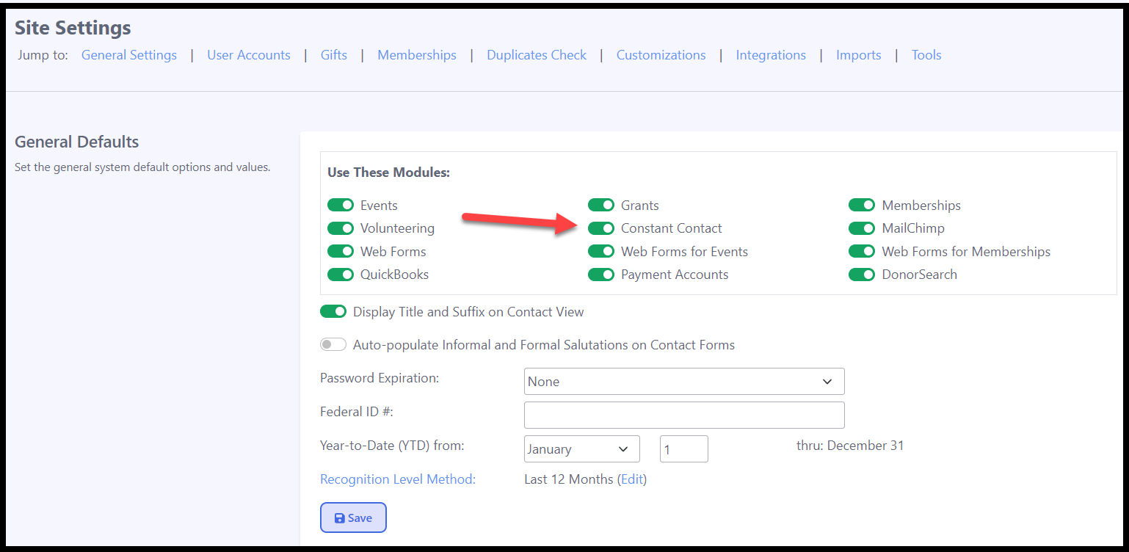
Task: Click the 'Site Settings' page title
Action: [x=73, y=28]
